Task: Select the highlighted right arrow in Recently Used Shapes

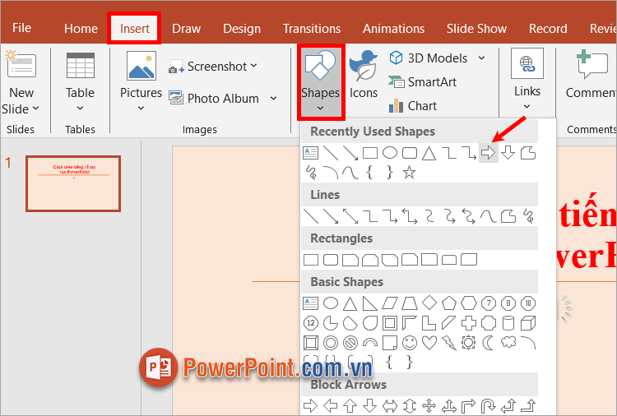Action: click(x=488, y=153)
